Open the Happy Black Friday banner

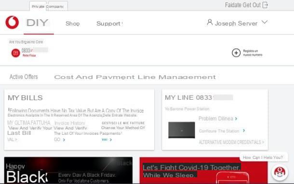pos(68,170)
